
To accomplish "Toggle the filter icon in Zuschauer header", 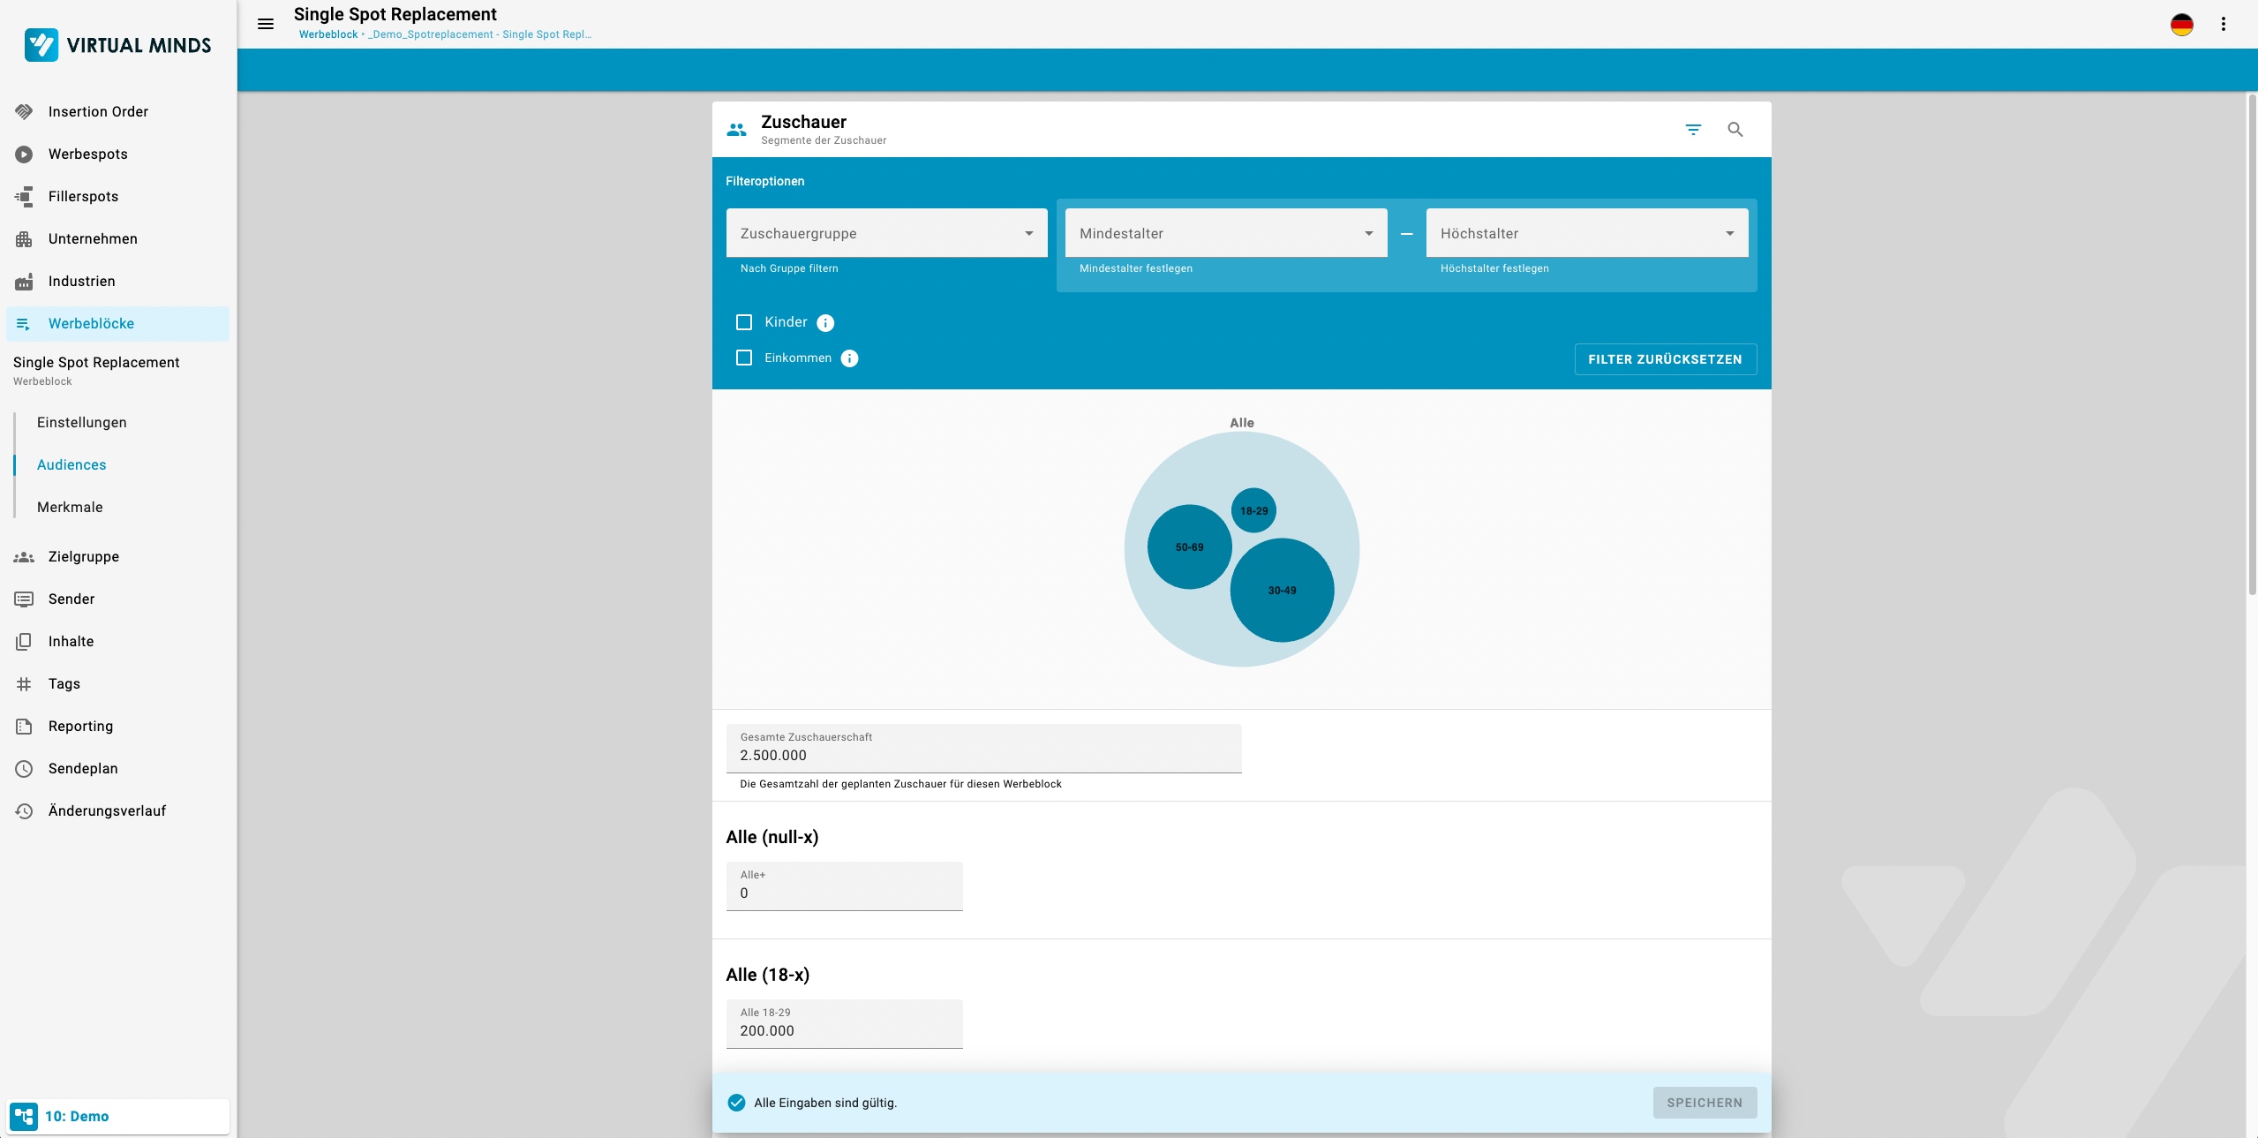I will pyautogui.click(x=1693, y=130).
